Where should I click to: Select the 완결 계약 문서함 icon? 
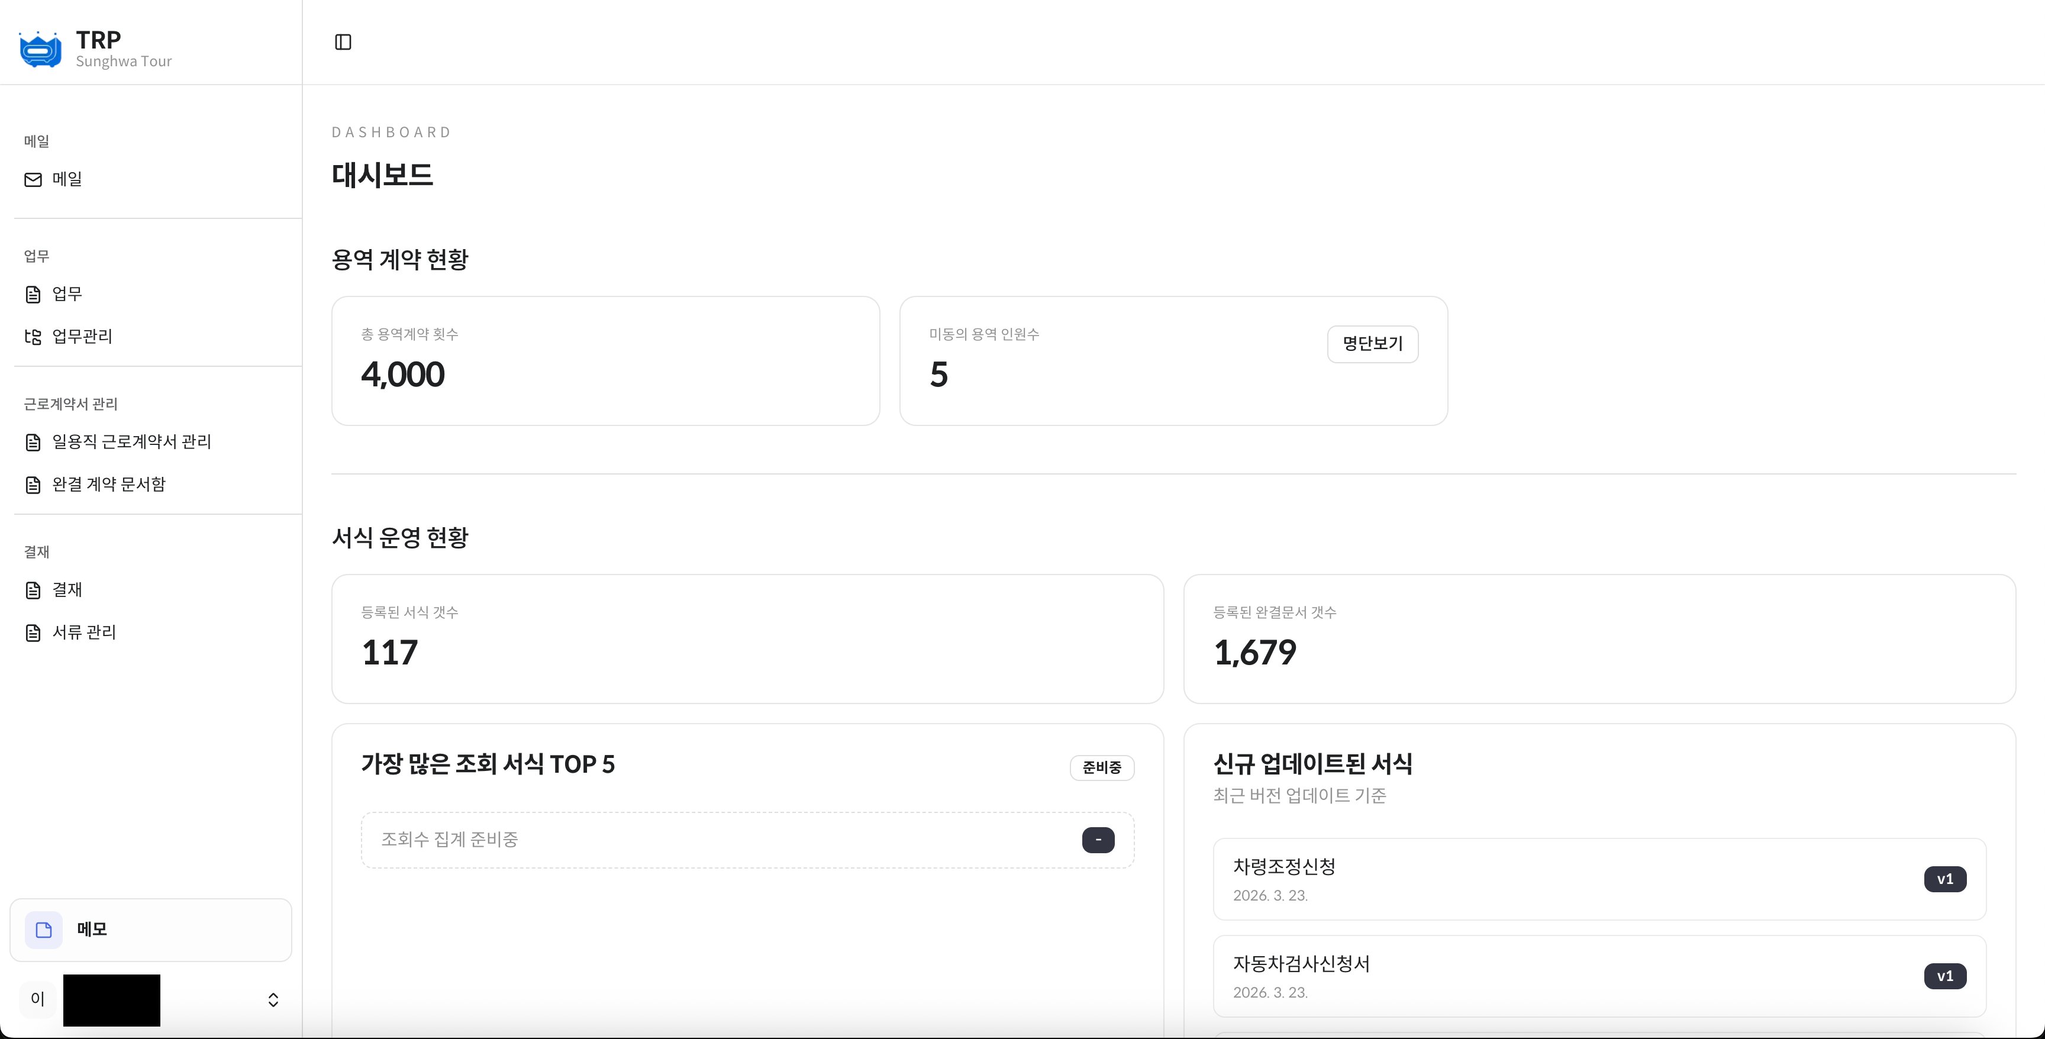coord(32,484)
